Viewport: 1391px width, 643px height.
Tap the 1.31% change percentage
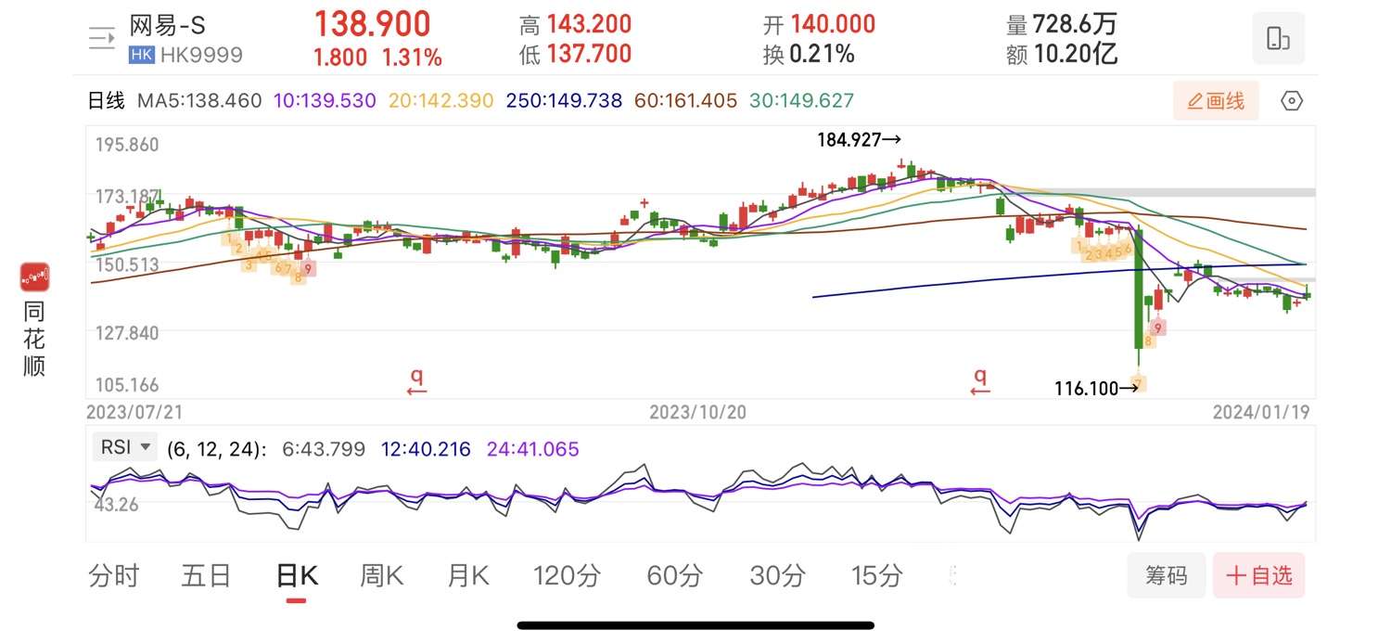412,58
